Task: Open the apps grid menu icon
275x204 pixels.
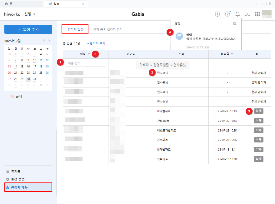Action: [x=257, y=14]
